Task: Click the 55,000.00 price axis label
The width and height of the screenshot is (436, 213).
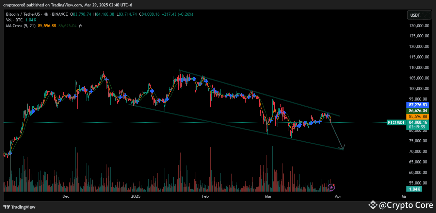Action: [x=418, y=183]
